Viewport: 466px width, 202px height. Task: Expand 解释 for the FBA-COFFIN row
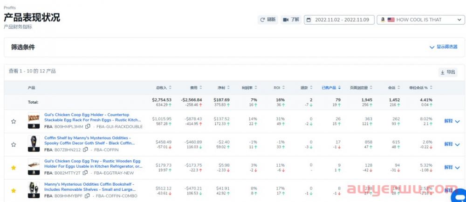point(452,144)
